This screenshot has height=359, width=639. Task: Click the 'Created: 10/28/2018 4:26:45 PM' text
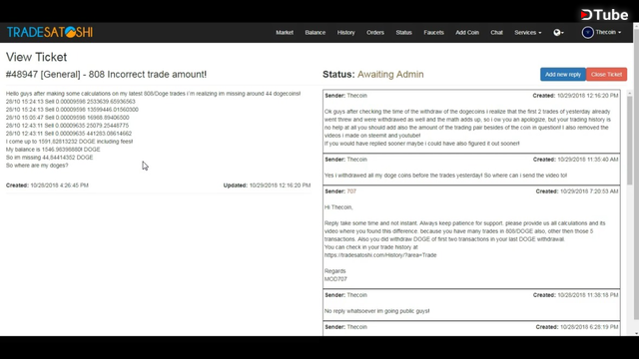(x=47, y=185)
